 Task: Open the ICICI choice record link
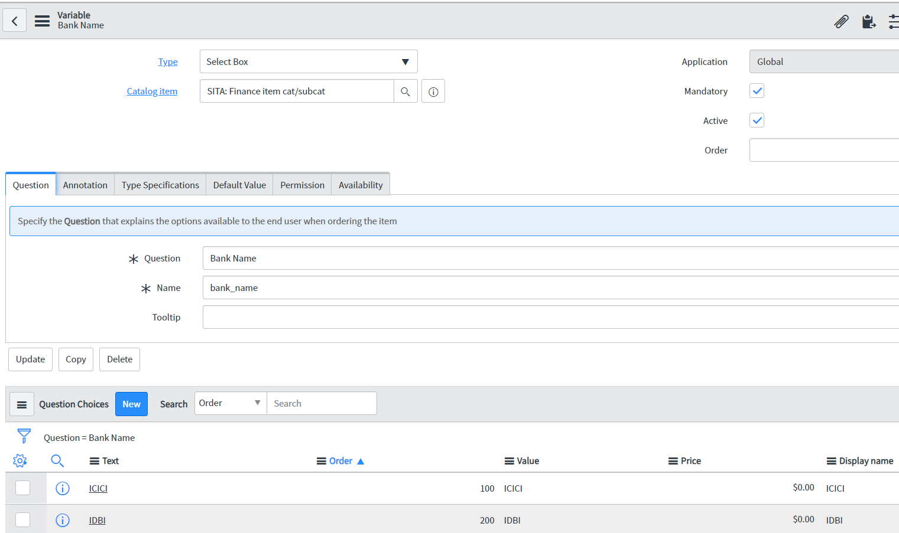pyautogui.click(x=98, y=488)
